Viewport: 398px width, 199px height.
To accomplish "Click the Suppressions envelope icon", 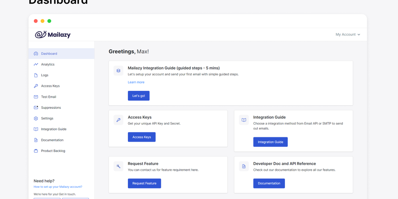I will point(36,108).
